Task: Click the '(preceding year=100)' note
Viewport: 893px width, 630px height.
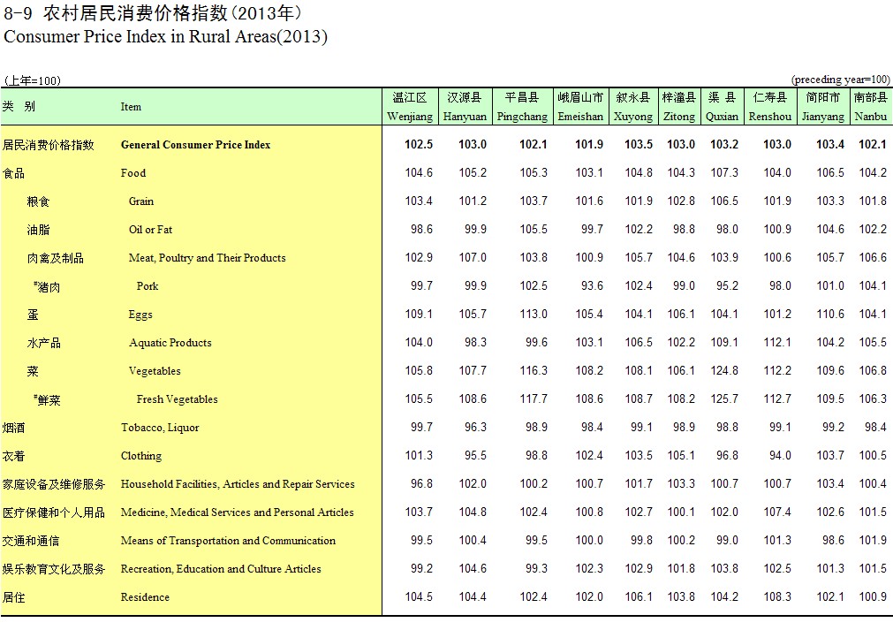Action: point(841,80)
